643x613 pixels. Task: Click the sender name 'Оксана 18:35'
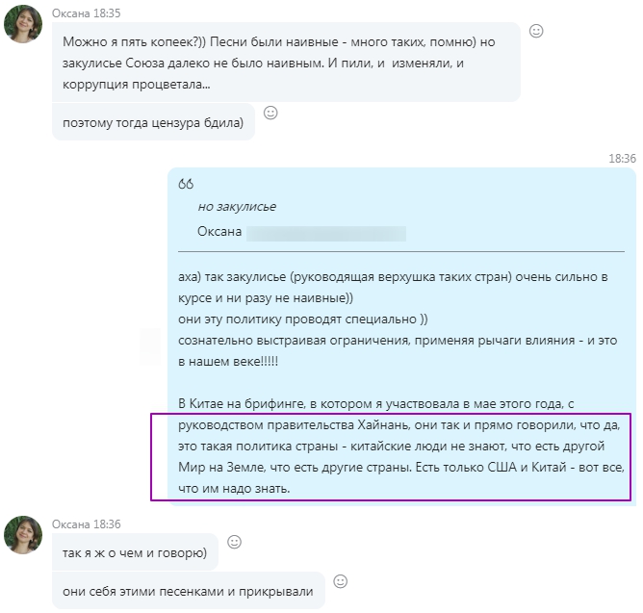click(86, 13)
